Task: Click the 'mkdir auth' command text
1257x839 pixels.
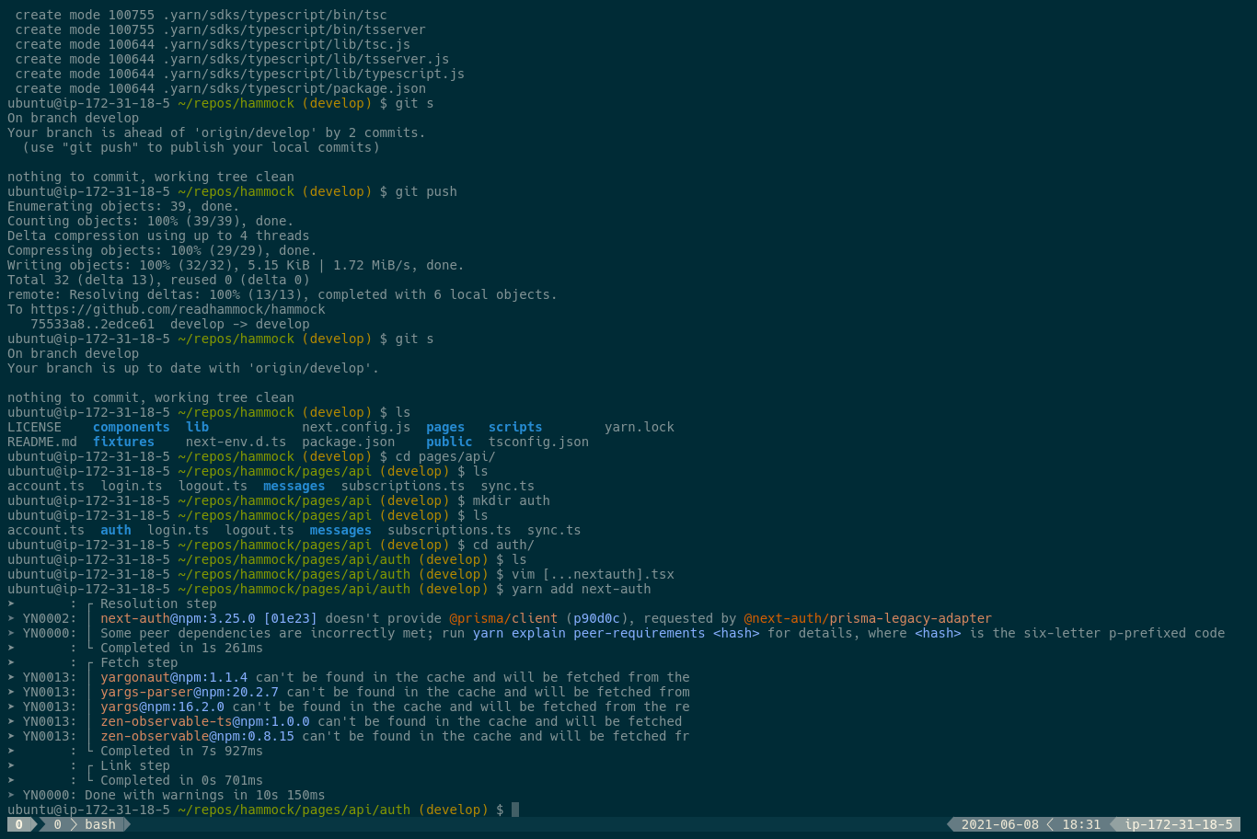Action: click(512, 500)
